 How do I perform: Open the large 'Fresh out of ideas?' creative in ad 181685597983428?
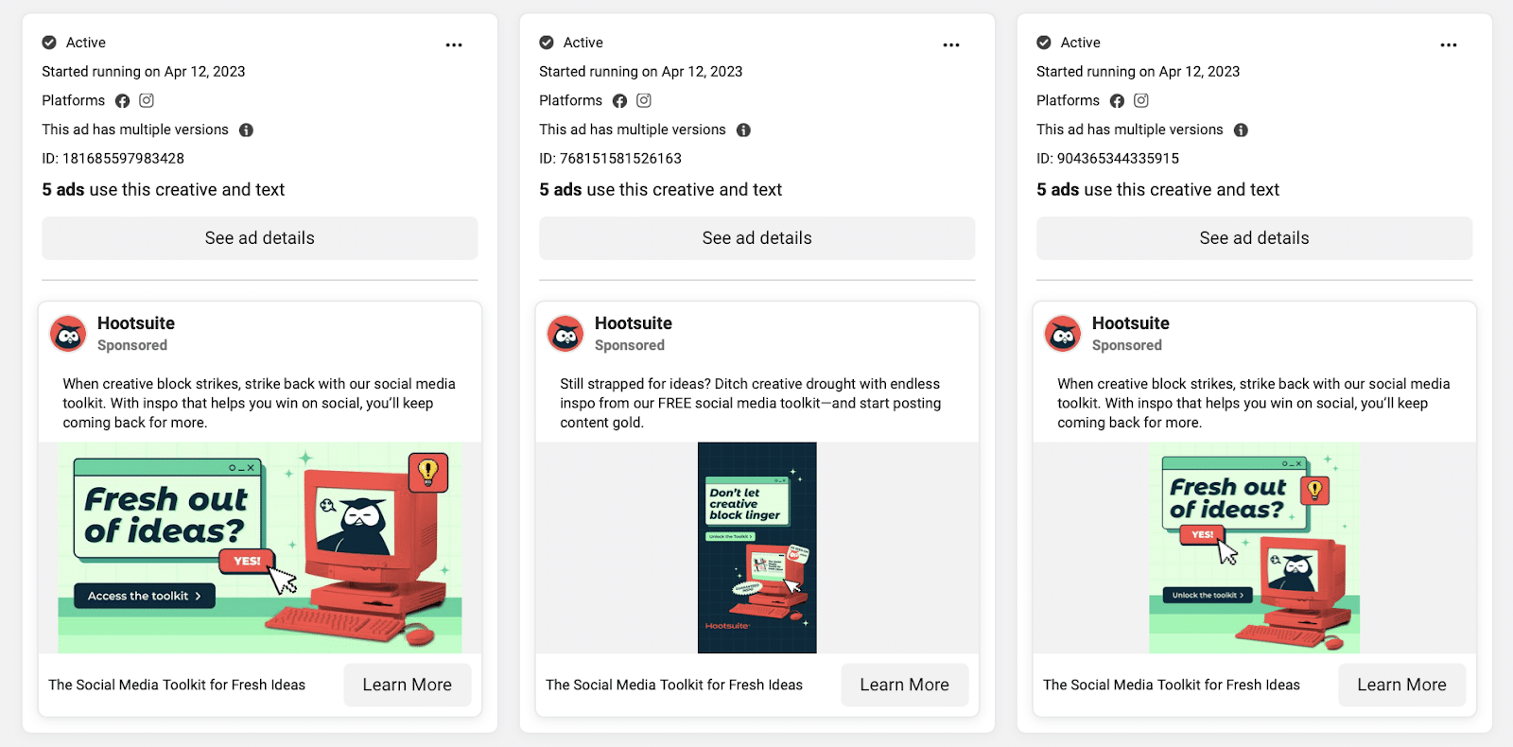(x=260, y=547)
